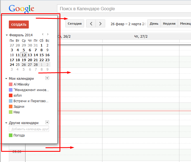
Task: Focus the Поиск в Календаре Google field
Action: point(124,9)
